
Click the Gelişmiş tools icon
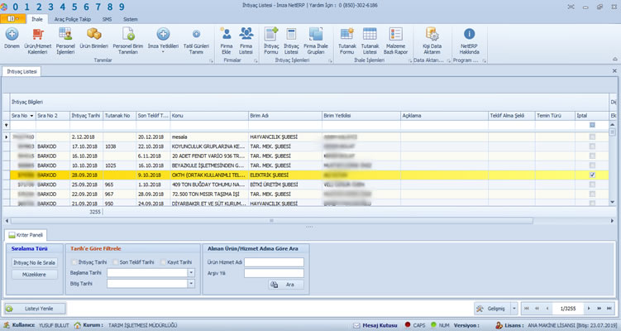click(480, 309)
